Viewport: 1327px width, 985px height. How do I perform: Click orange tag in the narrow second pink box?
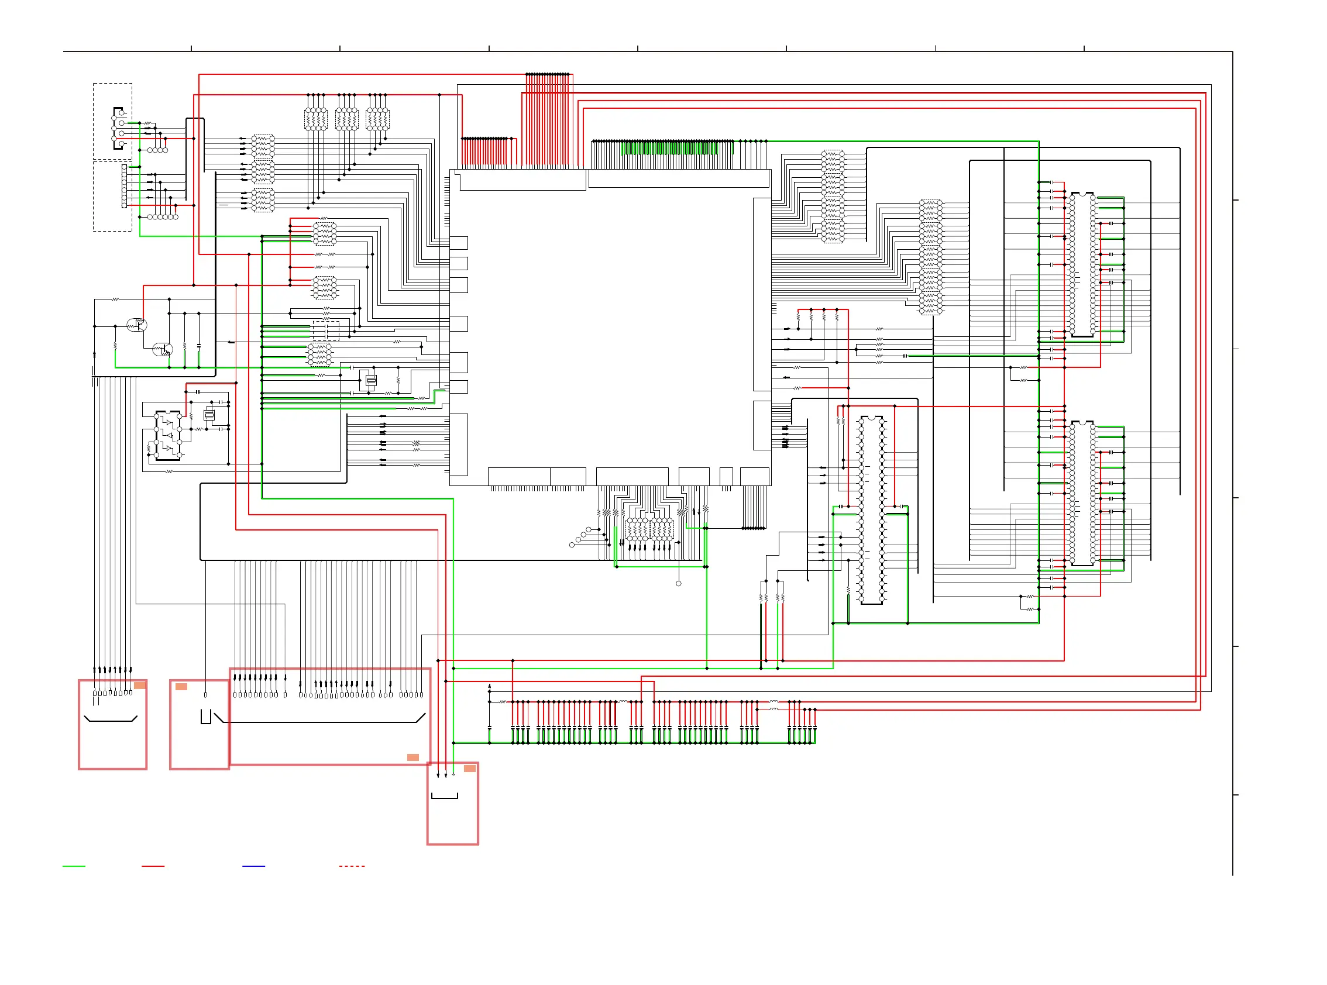click(181, 687)
